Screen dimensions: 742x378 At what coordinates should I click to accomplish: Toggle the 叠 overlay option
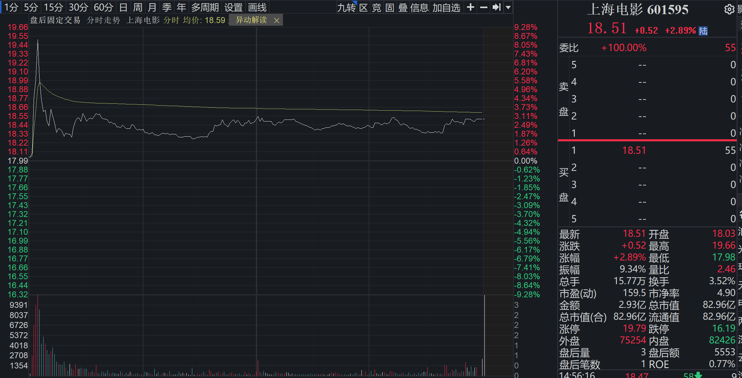[x=403, y=7]
